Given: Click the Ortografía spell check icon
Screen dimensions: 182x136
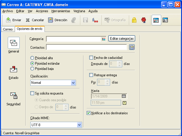Looking at the screenshot, I should point(107,20).
